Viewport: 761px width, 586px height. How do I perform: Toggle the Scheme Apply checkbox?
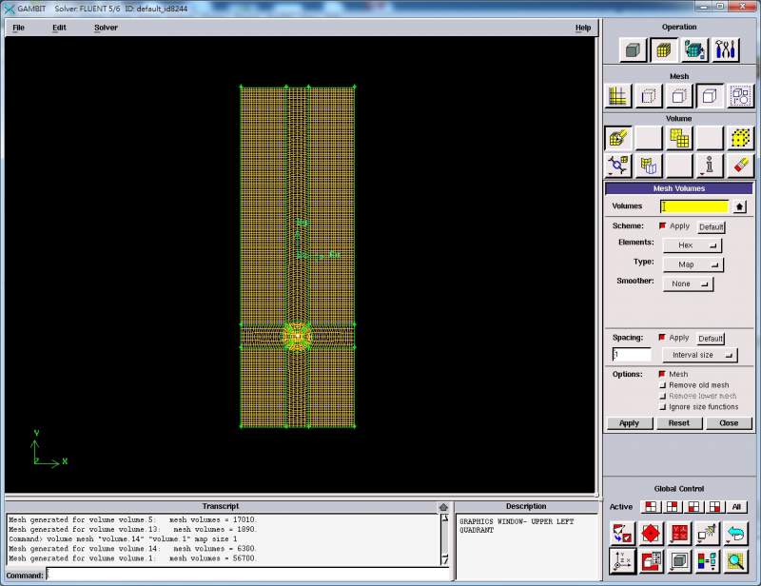[663, 226]
